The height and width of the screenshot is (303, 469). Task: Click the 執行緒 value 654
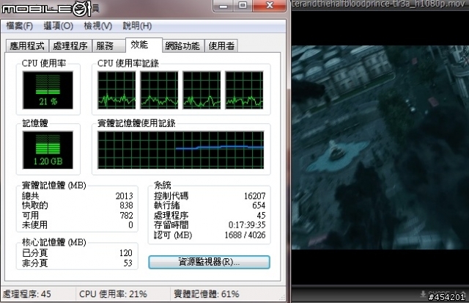pyautogui.click(x=259, y=205)
